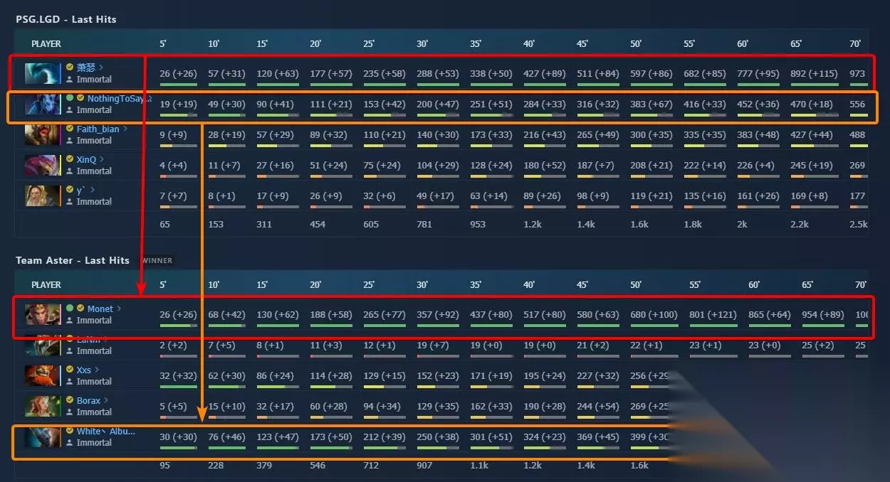The height and width of the screenshot is (482, 890).
Task: Click green online dot beside Monet
Action: click(x=70, y=309)
